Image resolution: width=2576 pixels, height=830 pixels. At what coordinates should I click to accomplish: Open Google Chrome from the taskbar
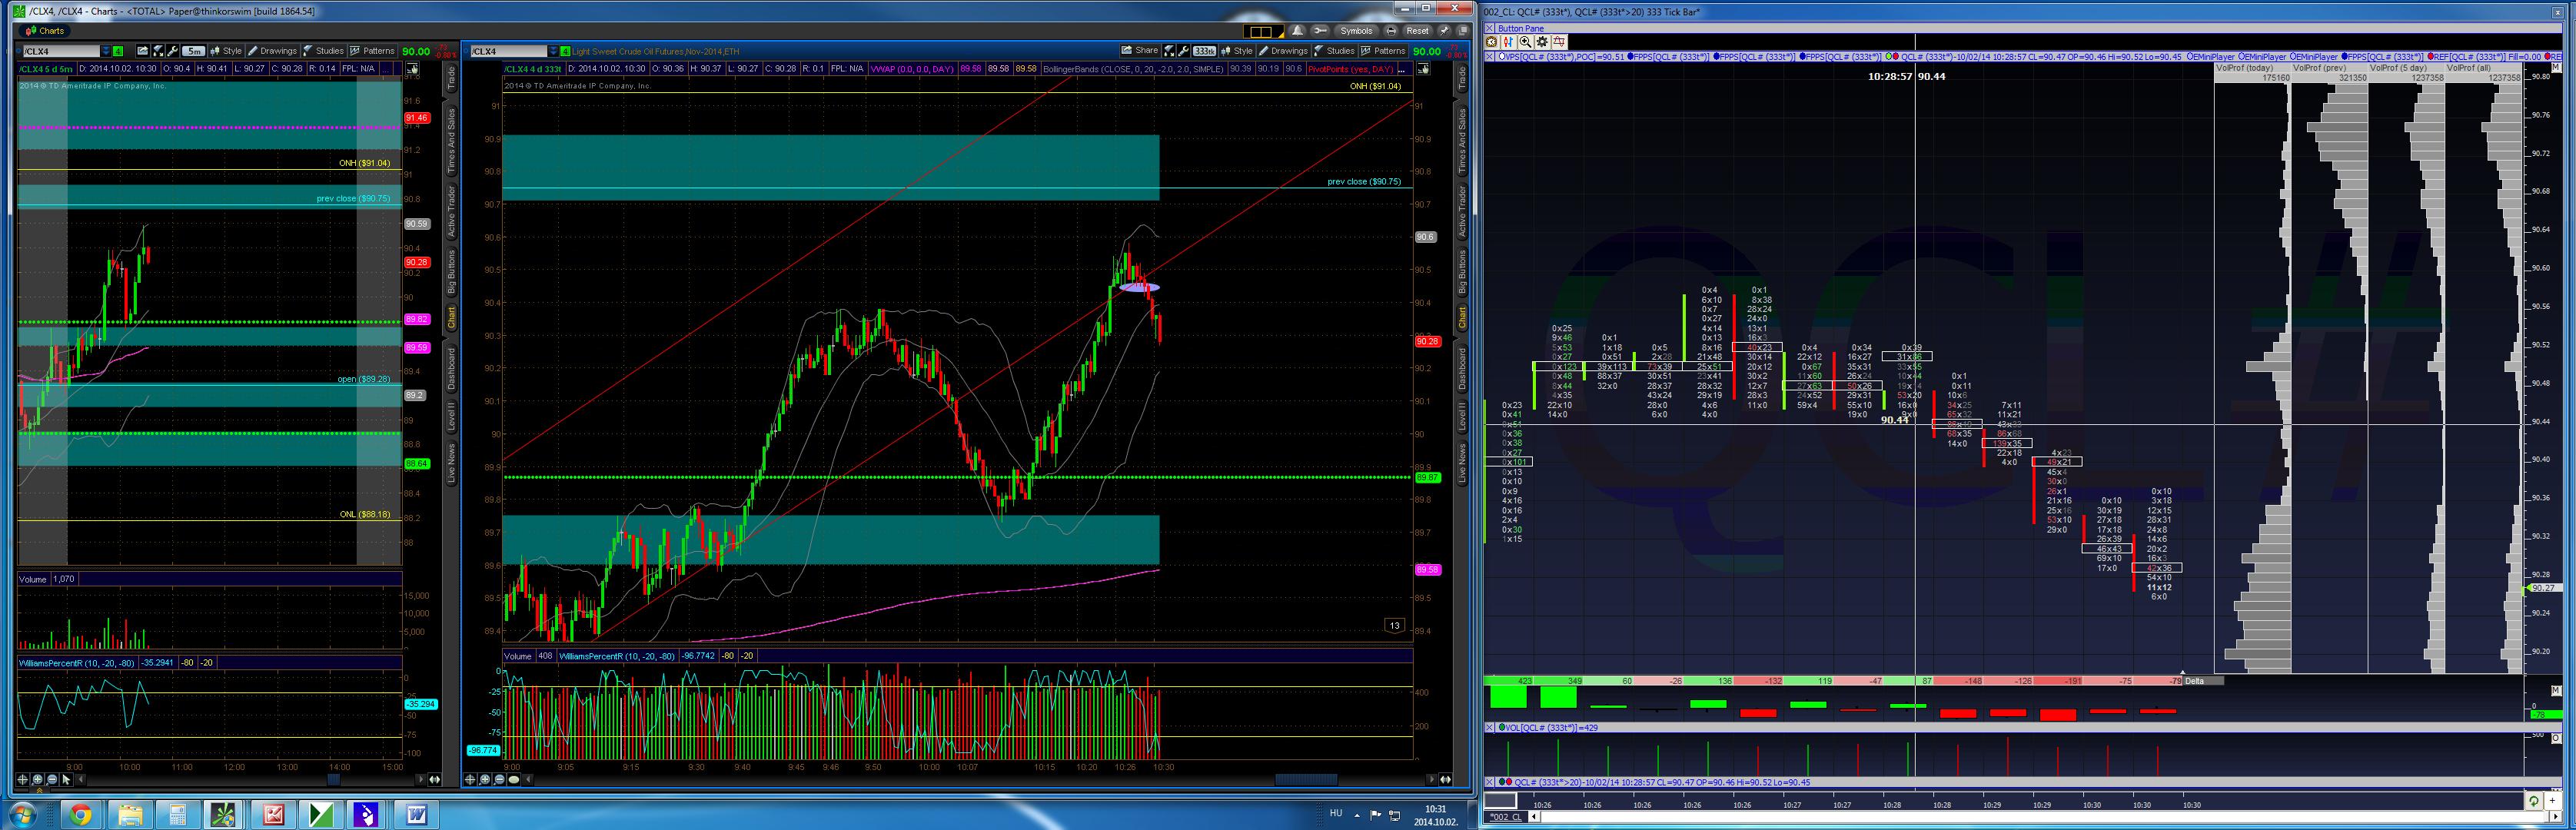tap(80, 815)
